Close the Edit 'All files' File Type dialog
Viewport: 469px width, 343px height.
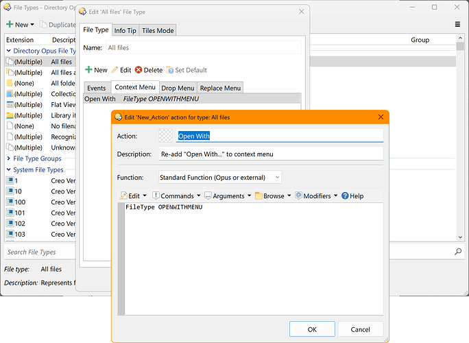302,12
